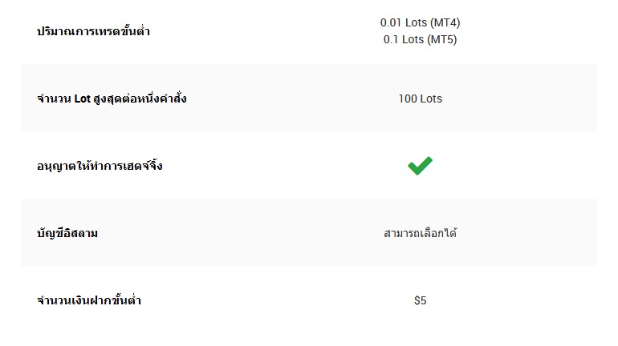
Task: Click the "สามารถเลือกได้" Islamic account value
Action: click(420, 234)
